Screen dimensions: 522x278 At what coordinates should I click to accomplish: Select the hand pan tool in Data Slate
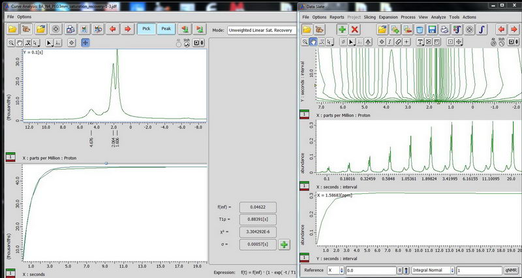314,42
